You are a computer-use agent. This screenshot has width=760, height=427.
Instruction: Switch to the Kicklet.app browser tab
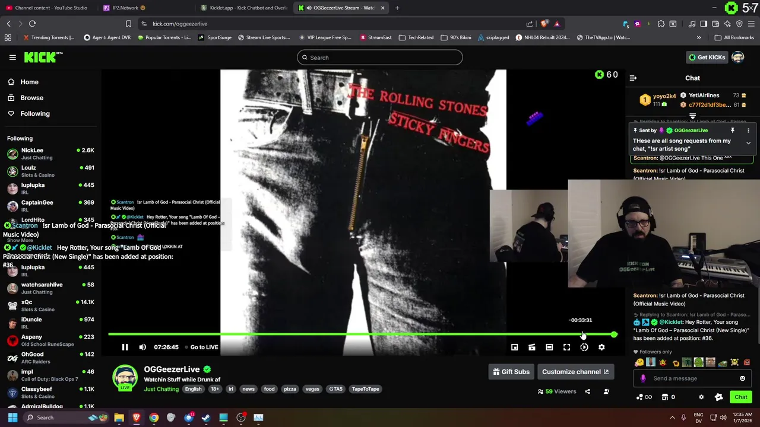click(245, 8)
